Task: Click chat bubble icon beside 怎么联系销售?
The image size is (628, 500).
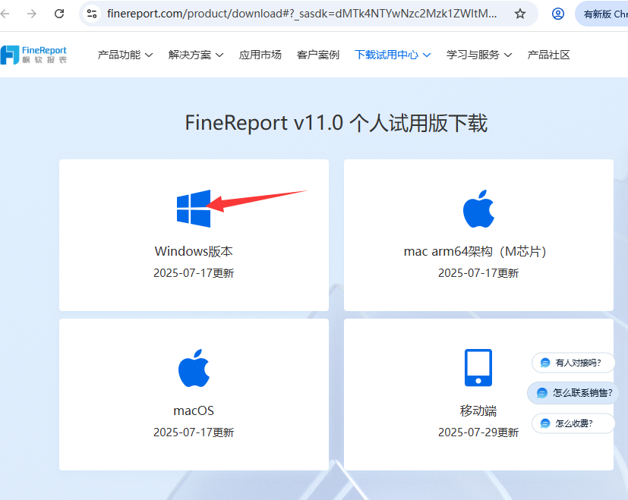Action: (542, 393)
